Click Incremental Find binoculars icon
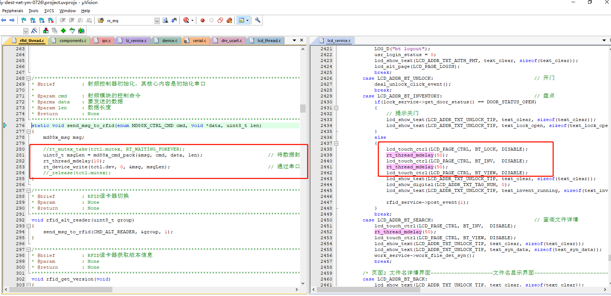 pyautogui.click(x=174, y=20)
